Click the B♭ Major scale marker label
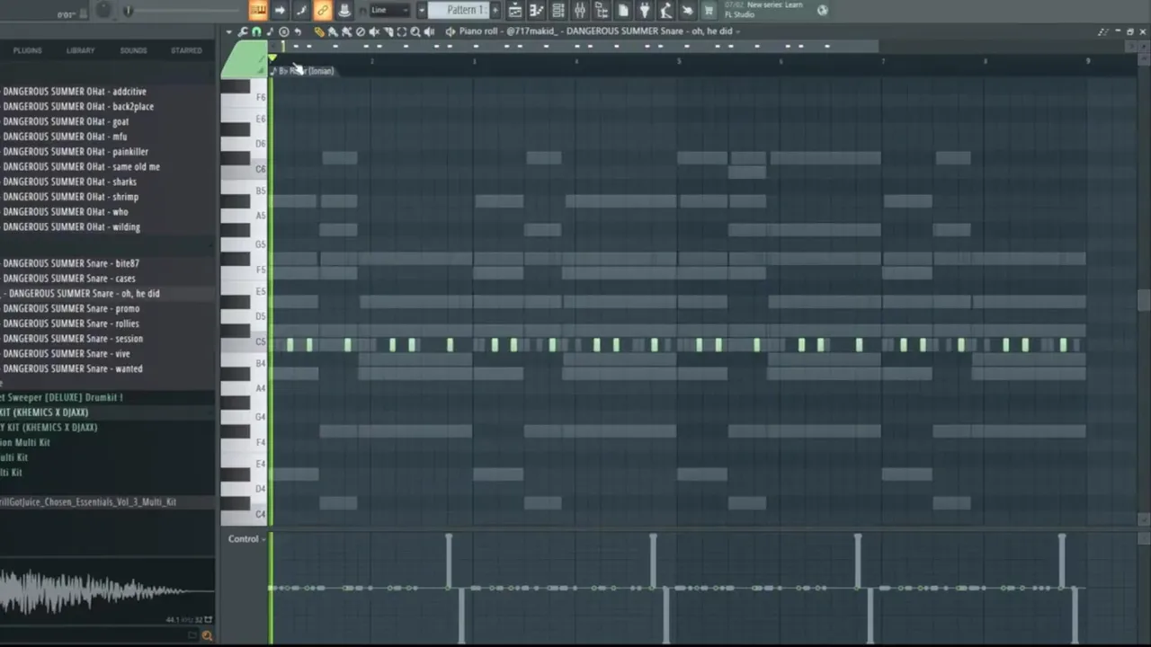Viewport: 1151px width, 647px height. coord(306,71)
